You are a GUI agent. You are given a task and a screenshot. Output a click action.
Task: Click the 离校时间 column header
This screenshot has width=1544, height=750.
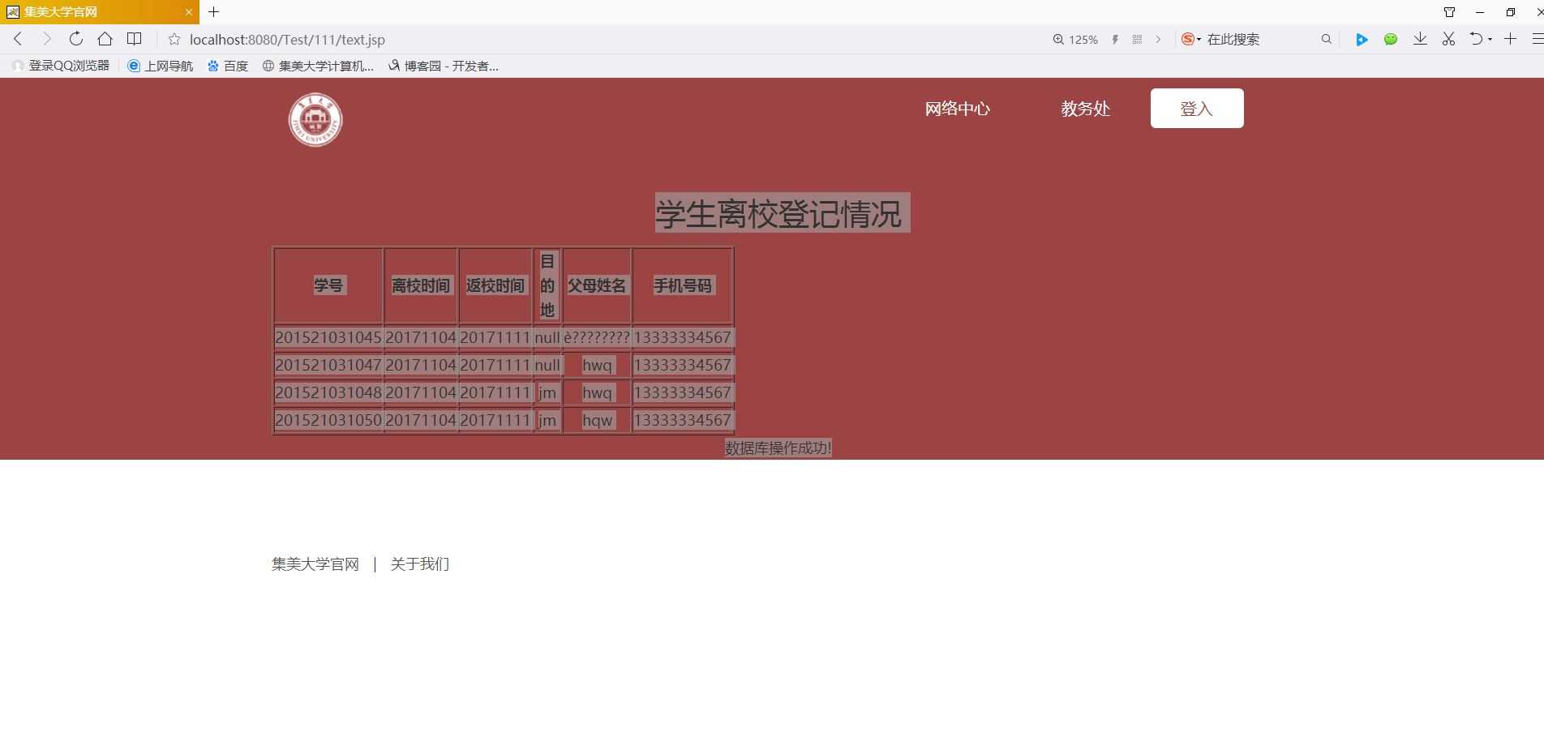421,285
